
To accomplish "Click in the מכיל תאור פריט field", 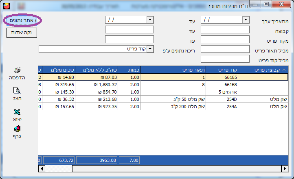I will tap(225, 49).
